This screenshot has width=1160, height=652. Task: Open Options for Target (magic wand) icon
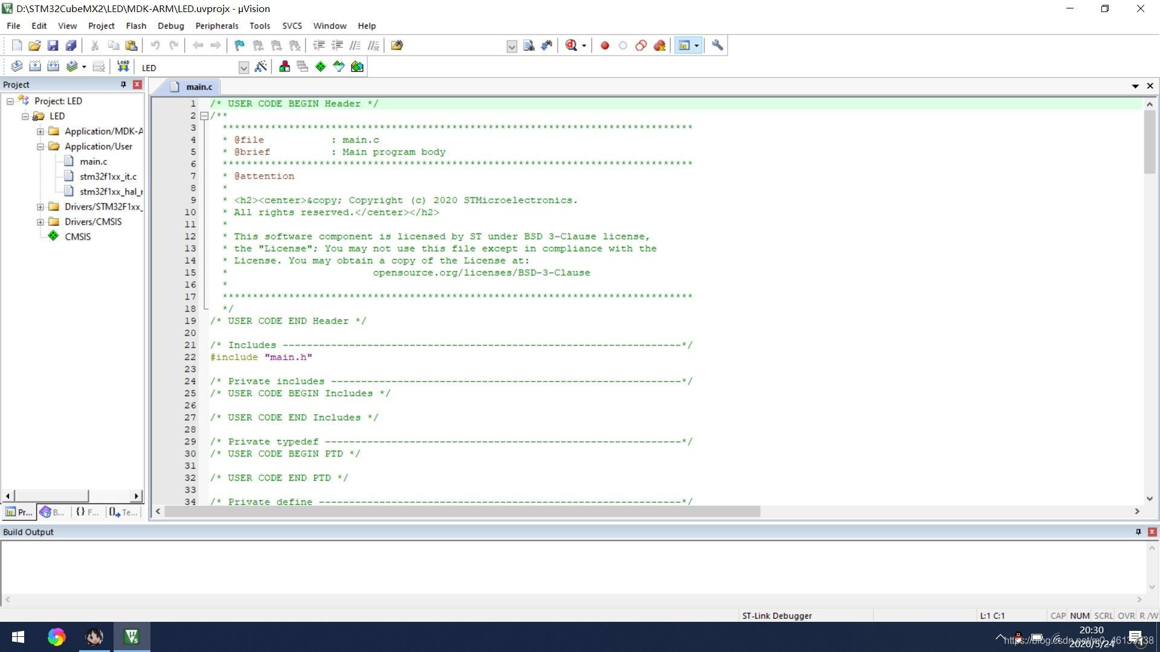pos(261,66)
